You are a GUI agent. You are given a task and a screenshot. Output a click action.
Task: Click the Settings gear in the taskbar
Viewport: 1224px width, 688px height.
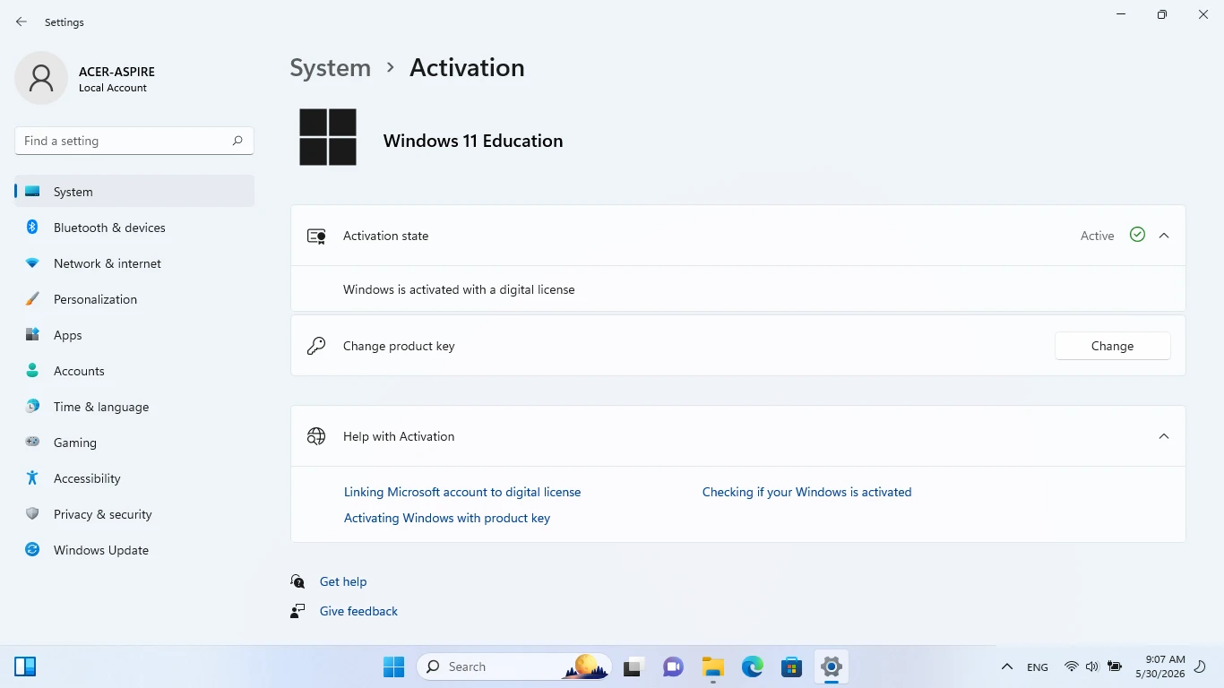(x=832, y=666)
